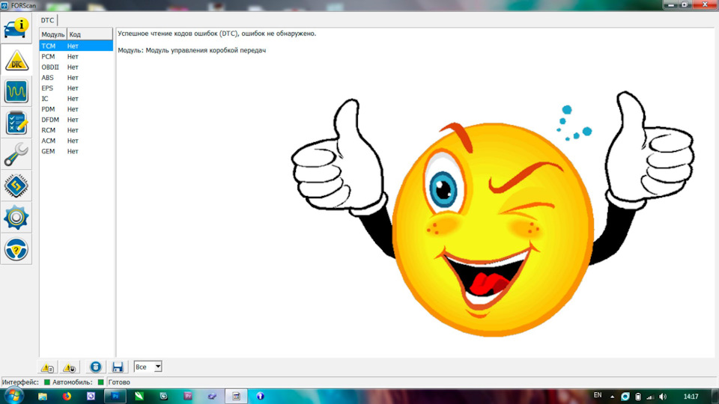The width and height of the screenshot is (719, 404).
Task: Click the taskbar clock showing 14:17
Action: (691, 397)
